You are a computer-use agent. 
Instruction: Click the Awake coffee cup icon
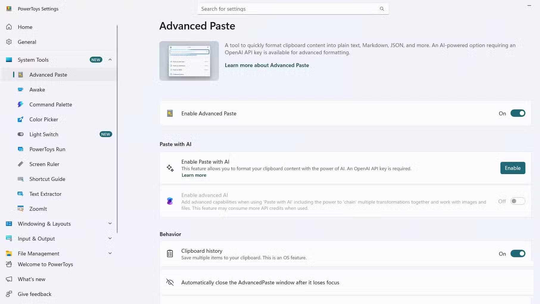click(21, 89)
